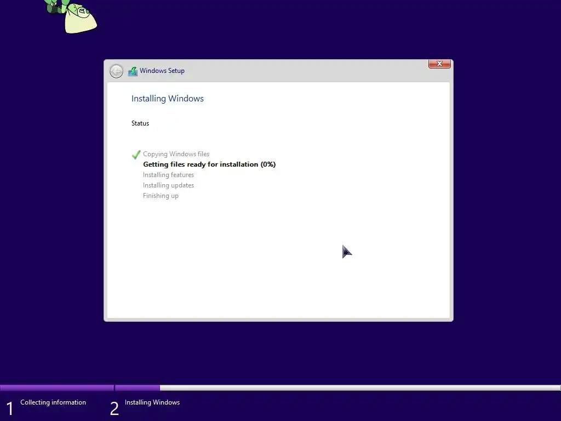The height and width of the screenshot is (421, 561).
Task: Click the step number 1 at the bottom
Action: tap(10, 408)
